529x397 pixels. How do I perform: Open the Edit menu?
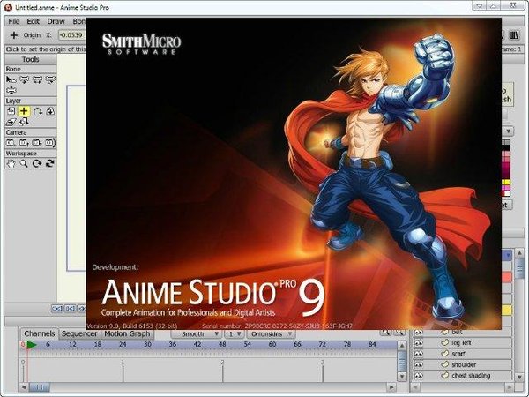[34, 21]
